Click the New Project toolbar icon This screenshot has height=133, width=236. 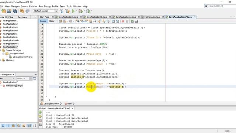(3, 11)
